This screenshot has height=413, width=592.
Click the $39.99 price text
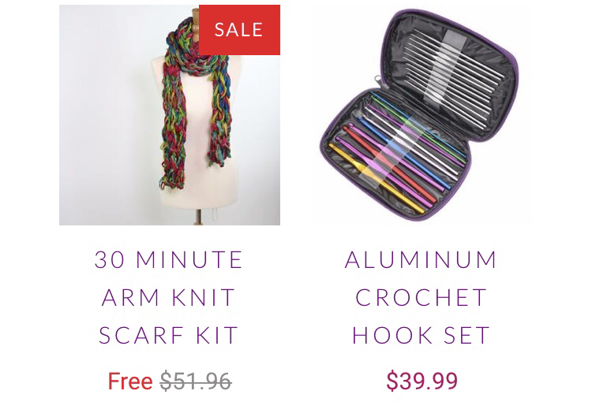tap(422, 381)
